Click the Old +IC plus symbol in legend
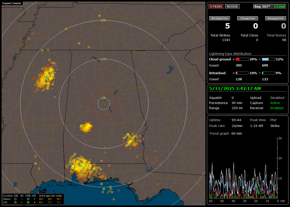This screenshot has width=290, height=207. pos(34,202)
